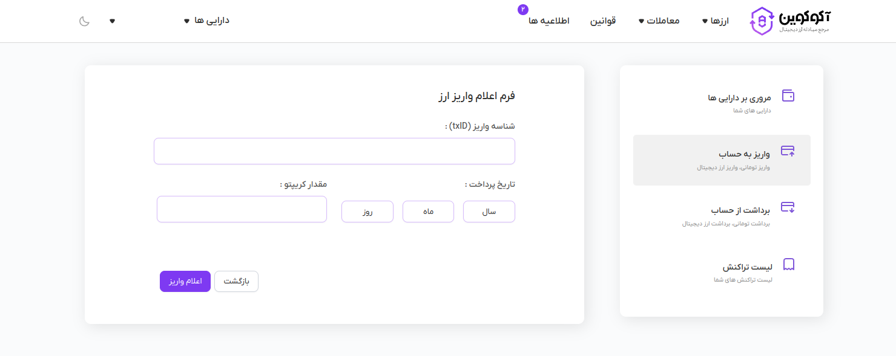Select the ماه date field
Viewport: 896px width, 356px height.
(428, 212)
